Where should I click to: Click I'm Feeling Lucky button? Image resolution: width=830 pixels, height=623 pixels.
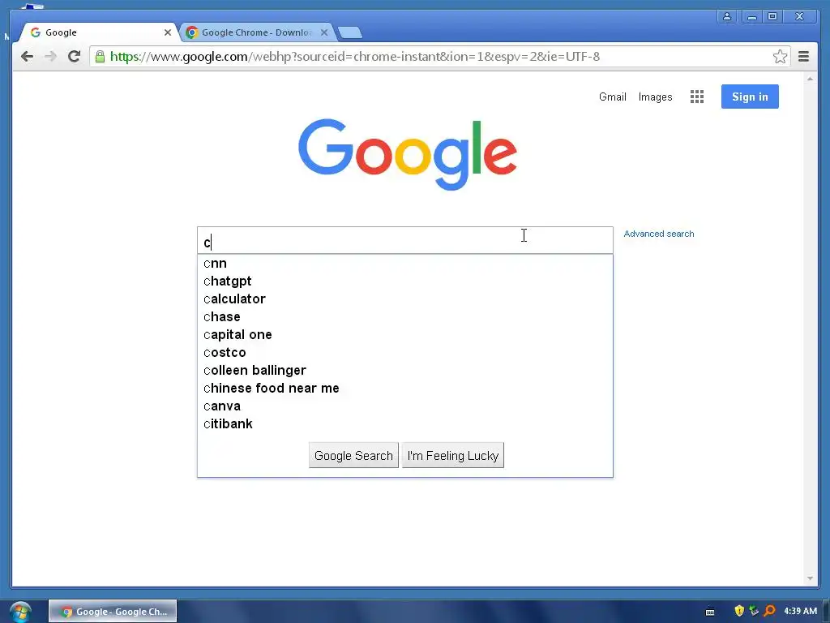452,456
